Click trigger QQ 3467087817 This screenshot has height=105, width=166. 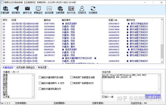[x=49, y=55]
